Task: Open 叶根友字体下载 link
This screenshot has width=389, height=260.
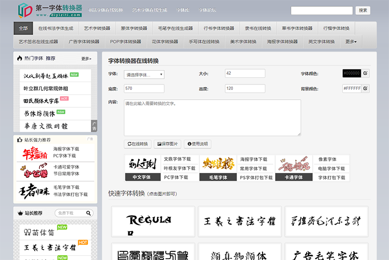Action: [179, 168]
